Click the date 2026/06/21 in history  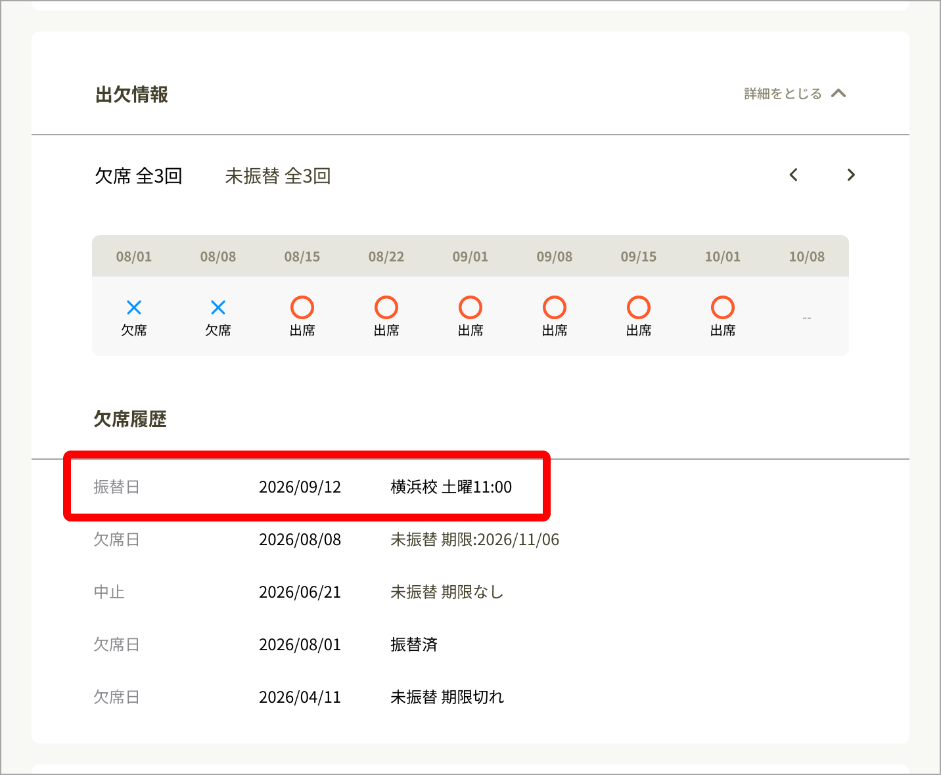300,592
